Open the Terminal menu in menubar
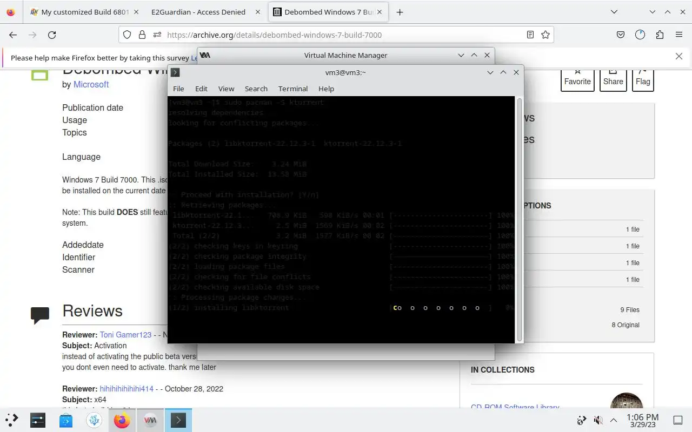692x432 pixels. 293,89
